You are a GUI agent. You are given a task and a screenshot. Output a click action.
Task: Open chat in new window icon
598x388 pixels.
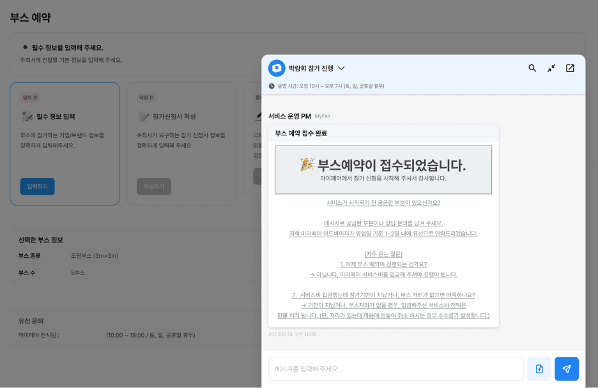tap(570, 68)
